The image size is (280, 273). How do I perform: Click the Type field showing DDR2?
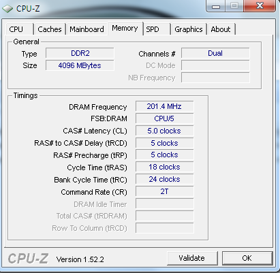(80, 53)
